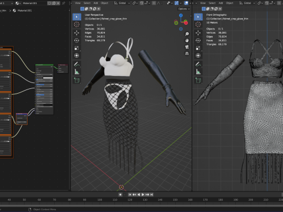This screenshot has width=283, height=212.
Task: Play animation in reverse on timeline
Action: click(x=139, y=194)
